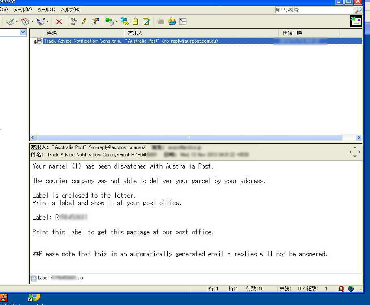
Task: Click the grayed-out tray toolbar icon
Action: coord(161,22)
